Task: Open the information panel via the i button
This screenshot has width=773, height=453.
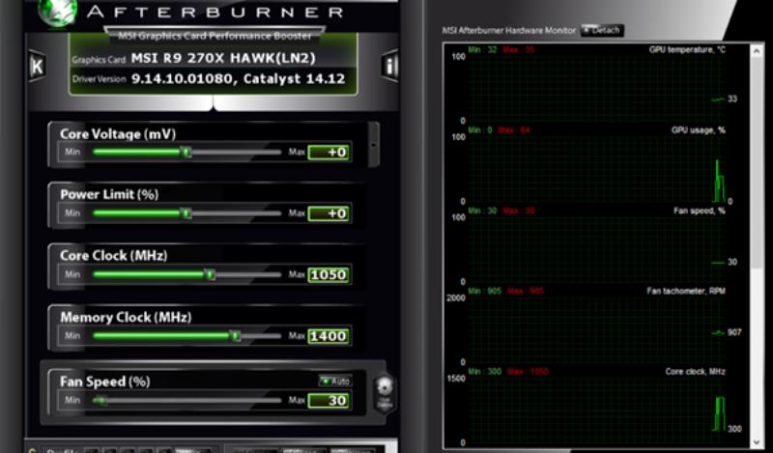Action: (389, 66)
